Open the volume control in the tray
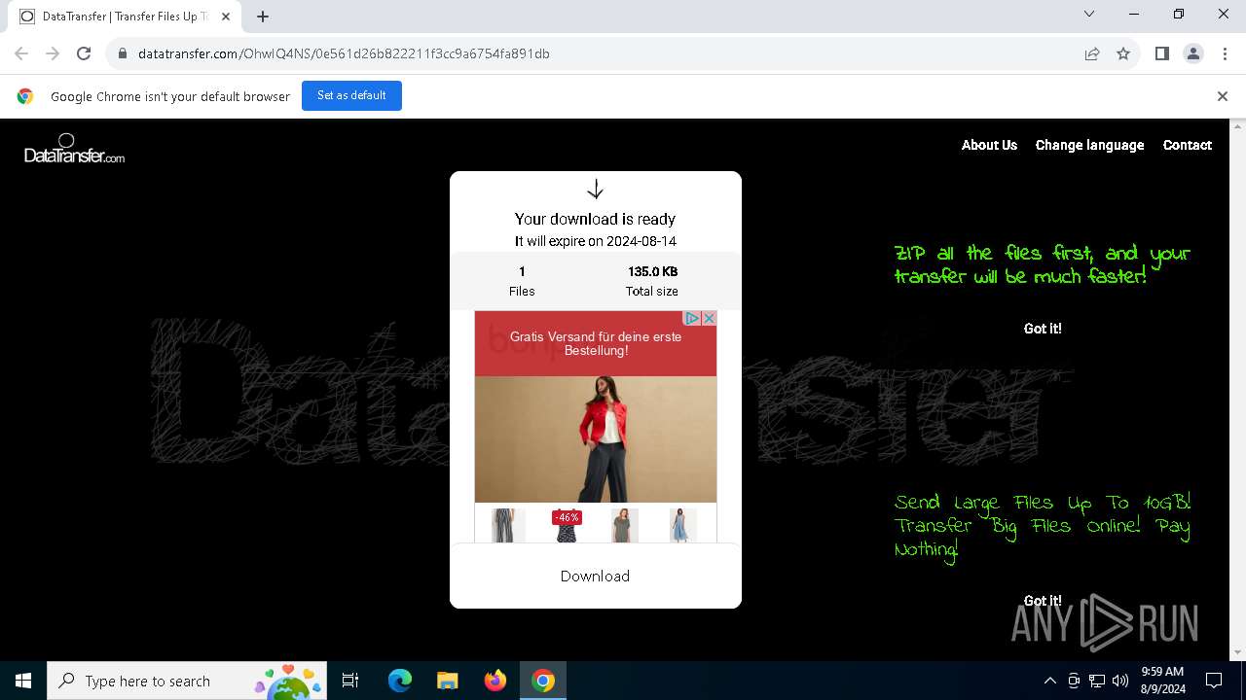Image resolution: width=1246 pixels, height=700 pixels. (x=1120, y=681)
